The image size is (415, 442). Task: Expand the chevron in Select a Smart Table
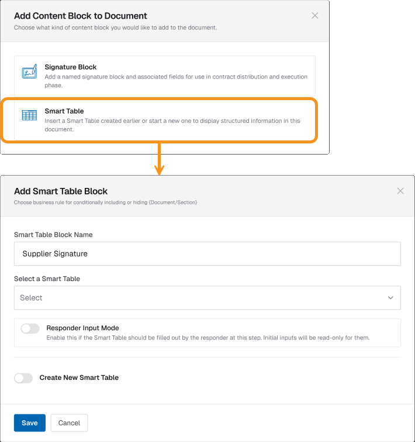point(390,298)
